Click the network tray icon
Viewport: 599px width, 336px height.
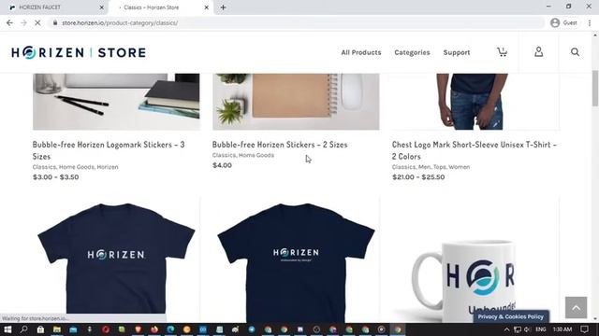click(518, 329)
